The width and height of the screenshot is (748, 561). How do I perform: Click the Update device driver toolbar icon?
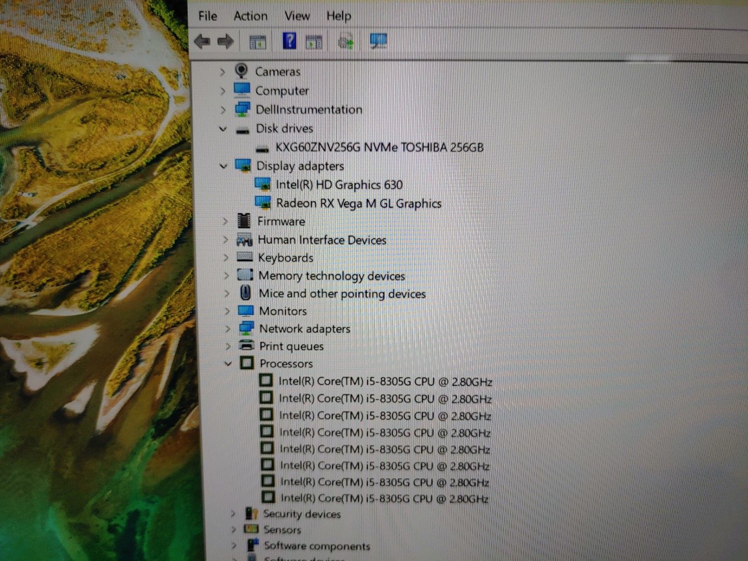[345, 42]
